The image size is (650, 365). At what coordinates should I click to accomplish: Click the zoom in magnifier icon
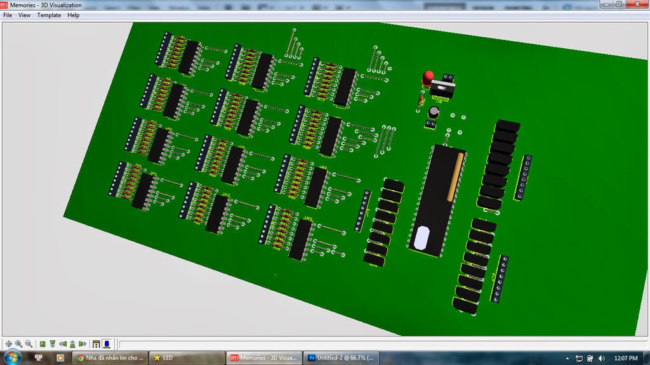[18, 344]
